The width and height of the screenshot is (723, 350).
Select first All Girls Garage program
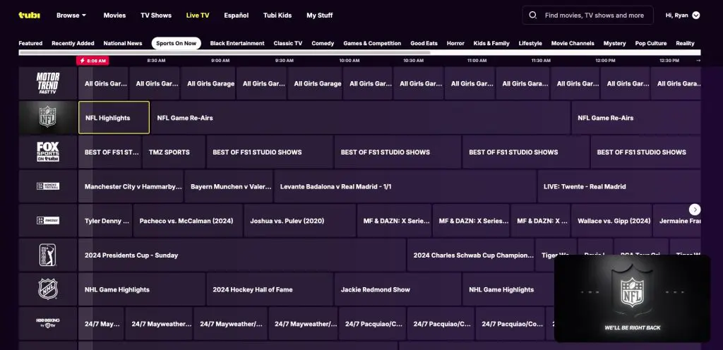click(103, 83)
